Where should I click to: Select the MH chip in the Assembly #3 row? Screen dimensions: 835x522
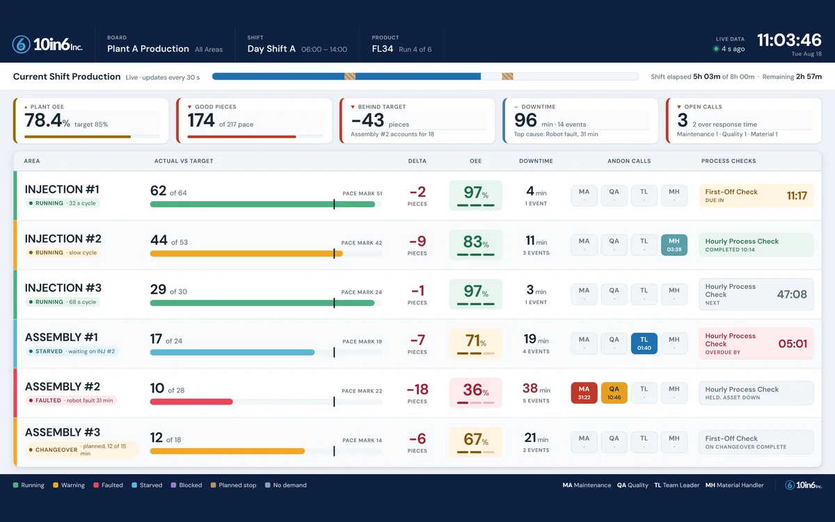[674, 442]
